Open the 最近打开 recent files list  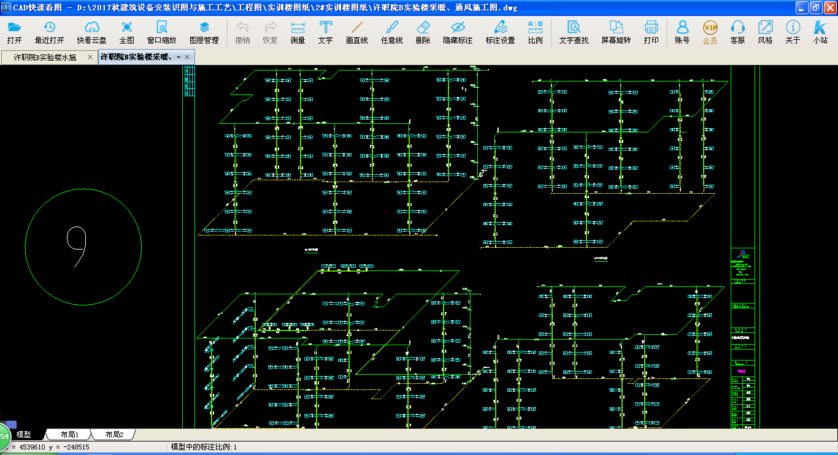[49, 28]
